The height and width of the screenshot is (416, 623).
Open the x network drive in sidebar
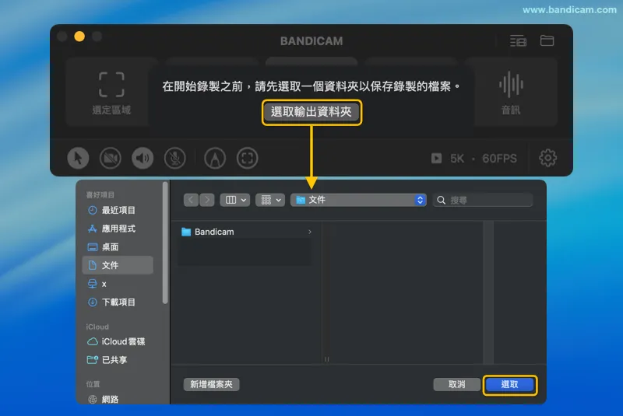pyautogui.click(x=118, y=284)
